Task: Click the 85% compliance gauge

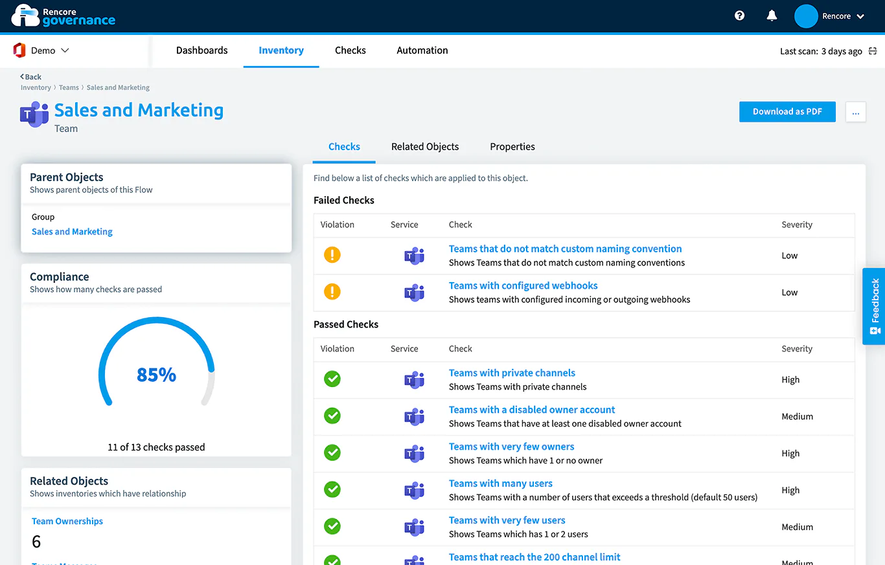Action: point(156,362)
